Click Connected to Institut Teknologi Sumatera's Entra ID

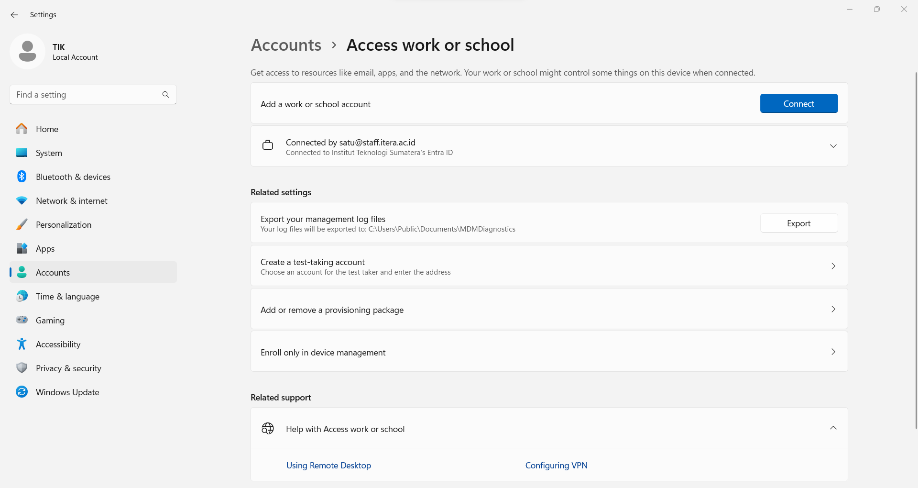[369, 153]
